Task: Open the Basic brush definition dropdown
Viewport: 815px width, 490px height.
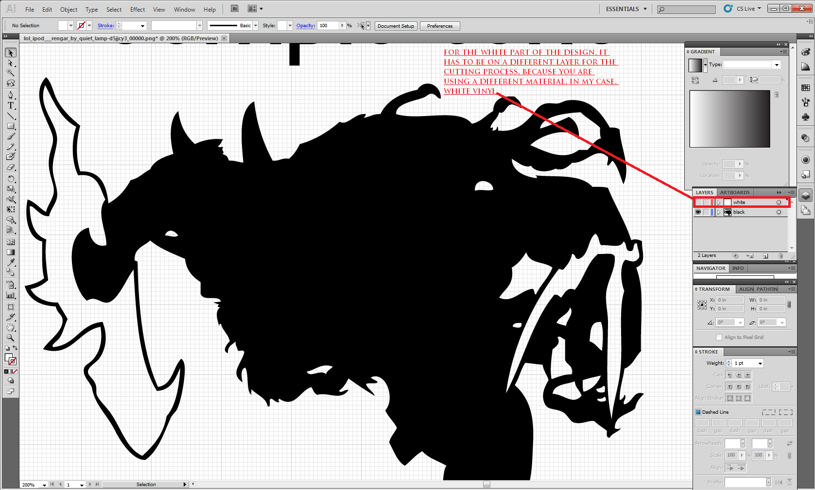Action: tap(256, 26)
